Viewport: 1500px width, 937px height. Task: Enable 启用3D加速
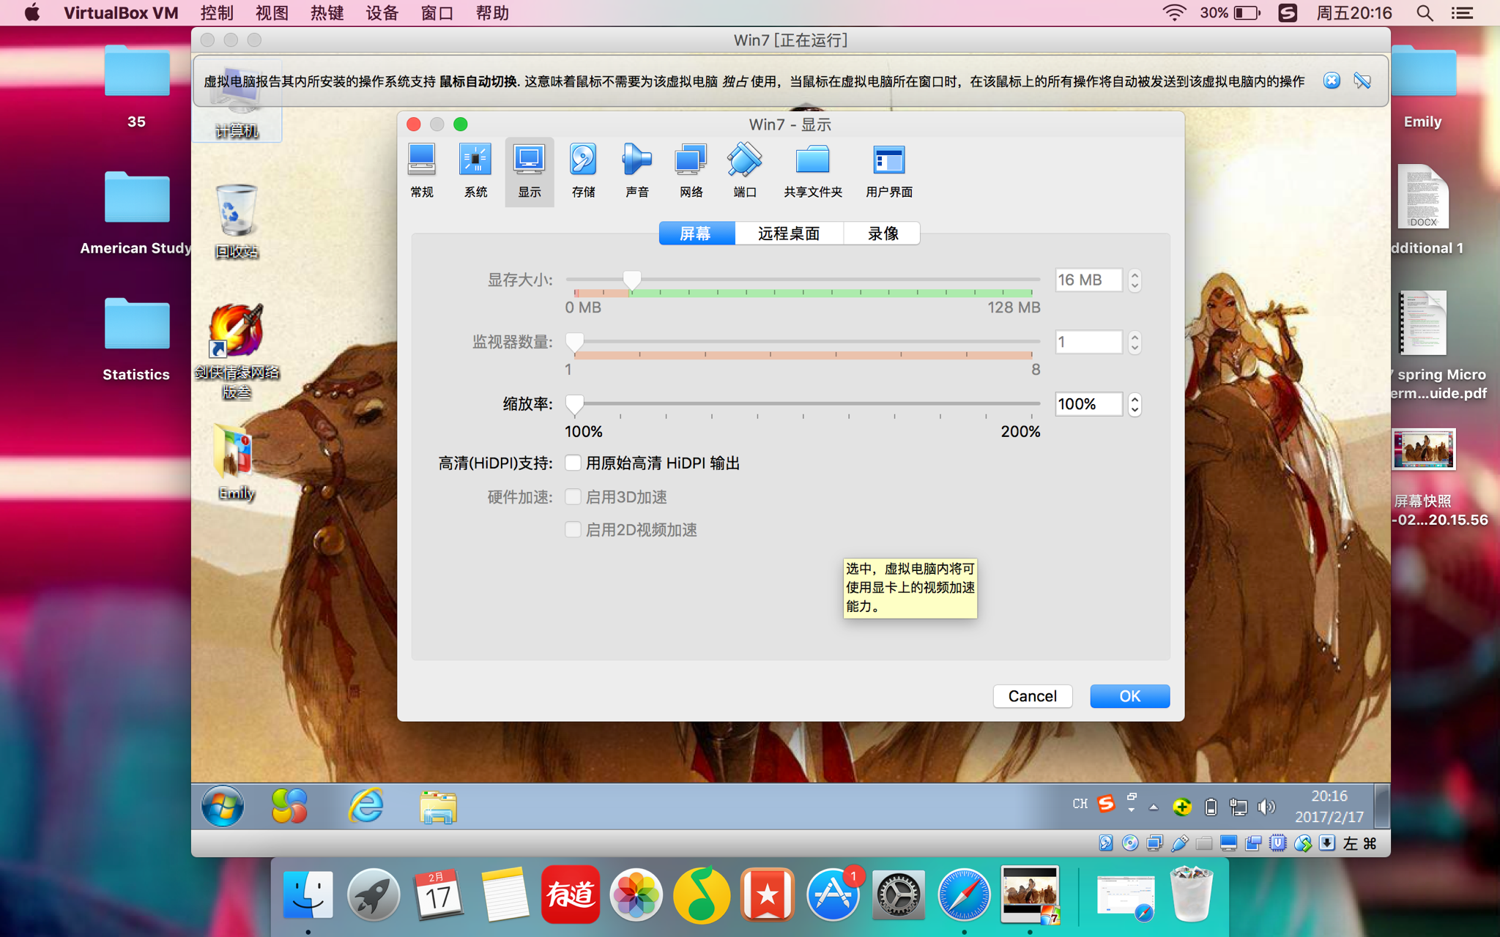pyautogui.click(x=573, y=496)
